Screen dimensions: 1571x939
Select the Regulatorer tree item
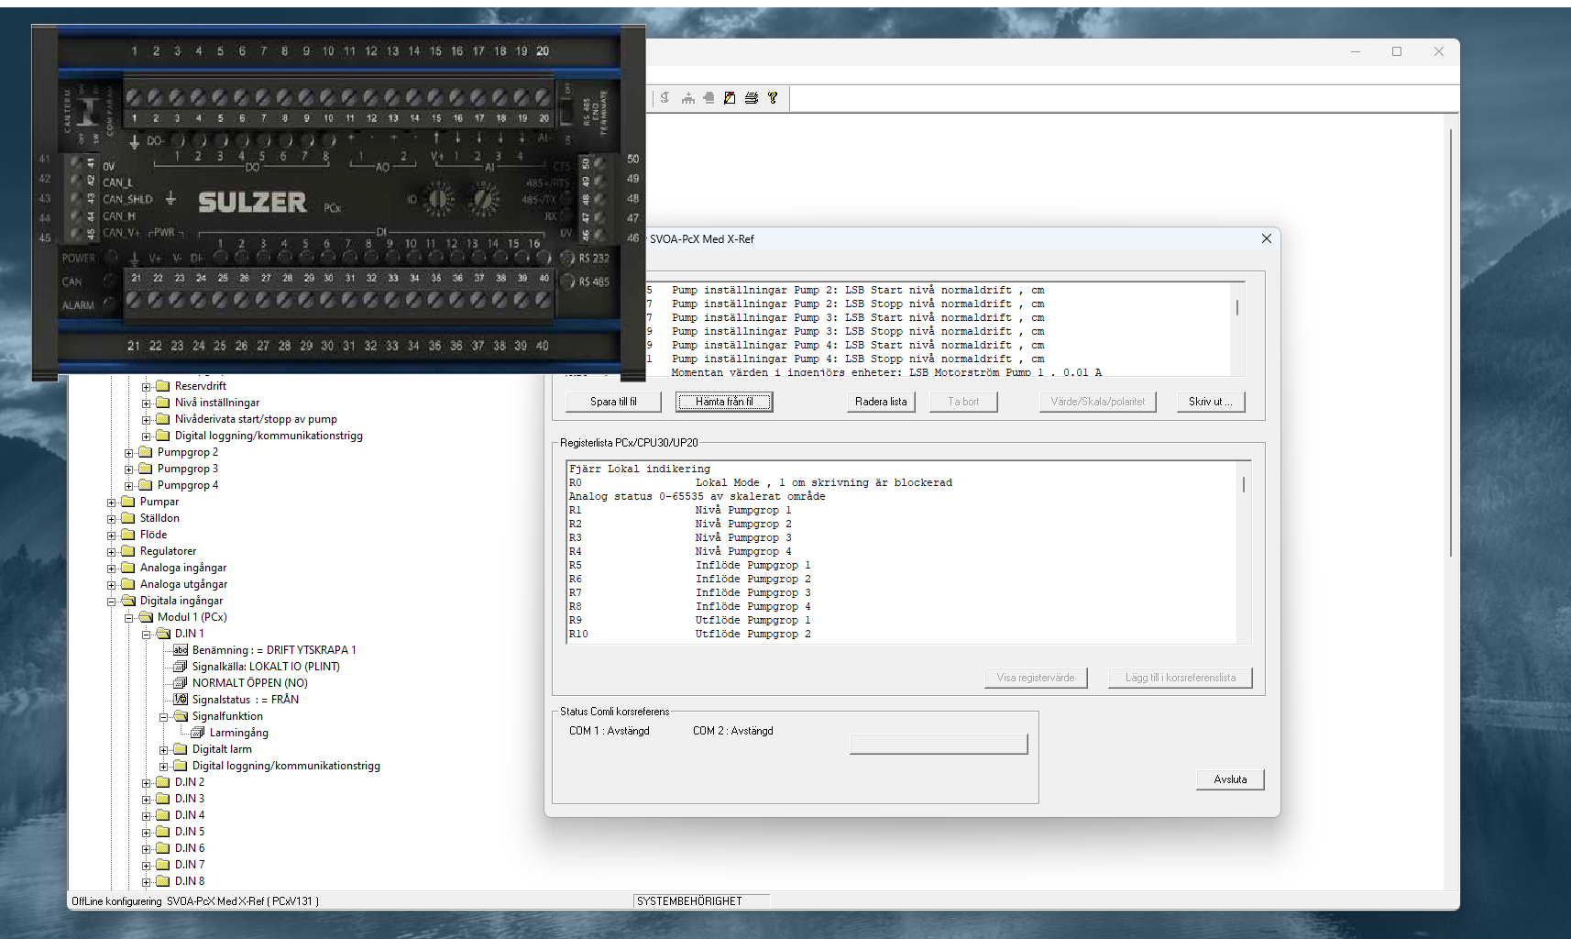(168, 551)
